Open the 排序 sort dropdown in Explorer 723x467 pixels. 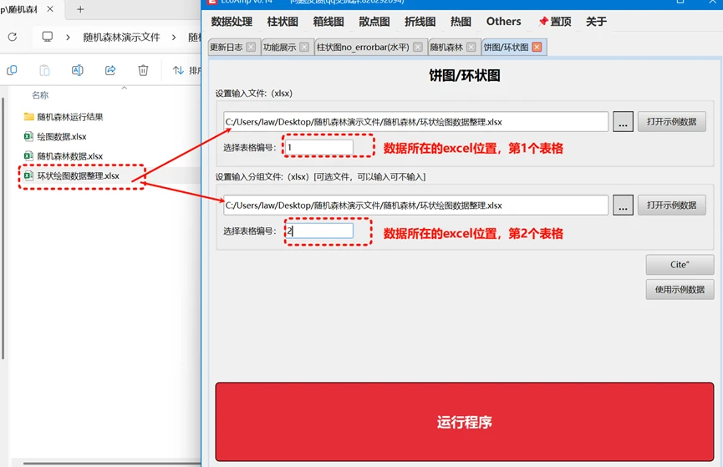186,71
